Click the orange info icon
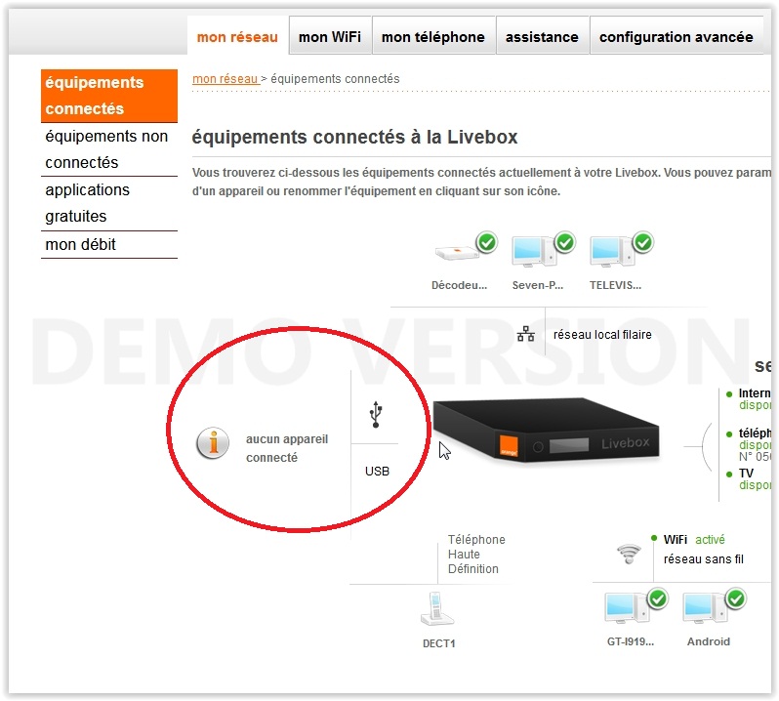The height and width of the screenshot is (701, 779). pyautogui.click(x=213, y=442)
